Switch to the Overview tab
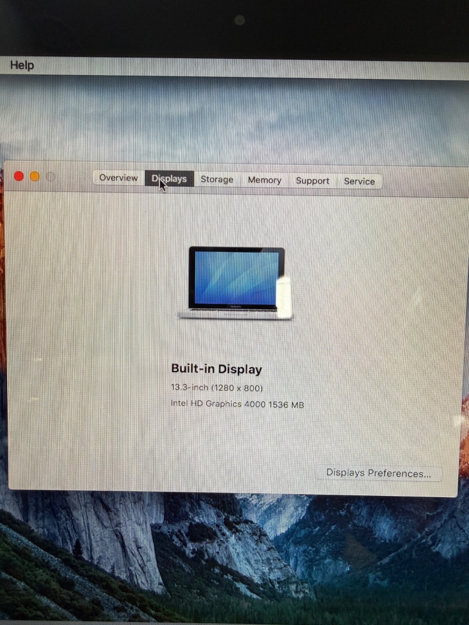Screen dimensions: 469x625 tap(118, 178)
